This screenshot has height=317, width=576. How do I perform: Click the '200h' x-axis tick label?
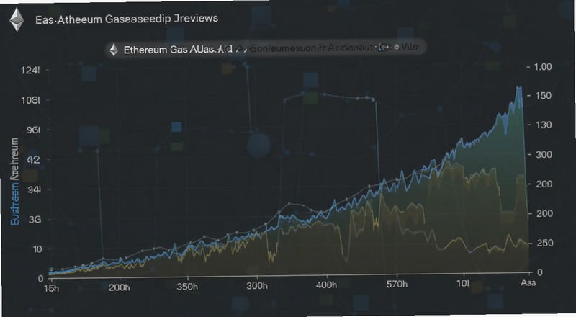pos(119,287)
